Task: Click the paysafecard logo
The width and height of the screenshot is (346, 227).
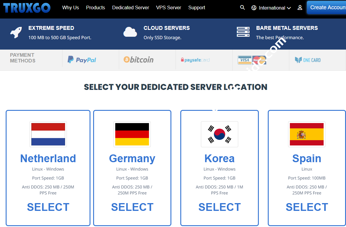Action: click(195, 60)
